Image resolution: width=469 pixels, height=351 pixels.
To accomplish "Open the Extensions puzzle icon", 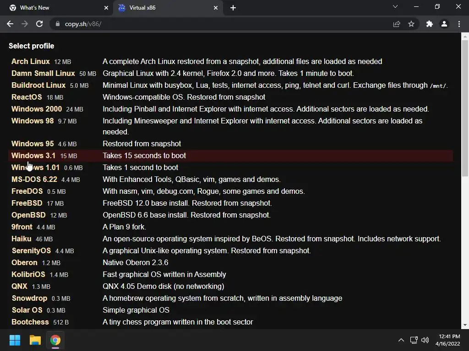I will click(430, 24).
